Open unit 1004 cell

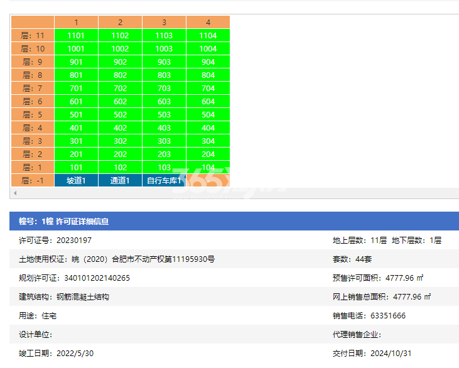208,48
